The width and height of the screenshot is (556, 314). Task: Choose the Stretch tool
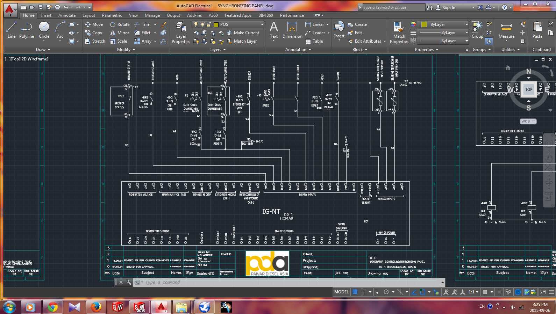95,41
